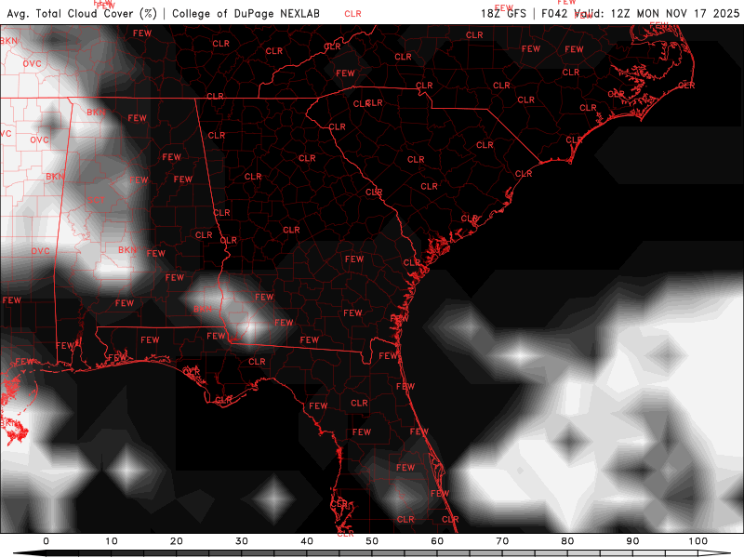Click the '0' value on the colorbar scale
This screenshot has height=558, width=744.
pyautogui.click(x=46, y=541)
